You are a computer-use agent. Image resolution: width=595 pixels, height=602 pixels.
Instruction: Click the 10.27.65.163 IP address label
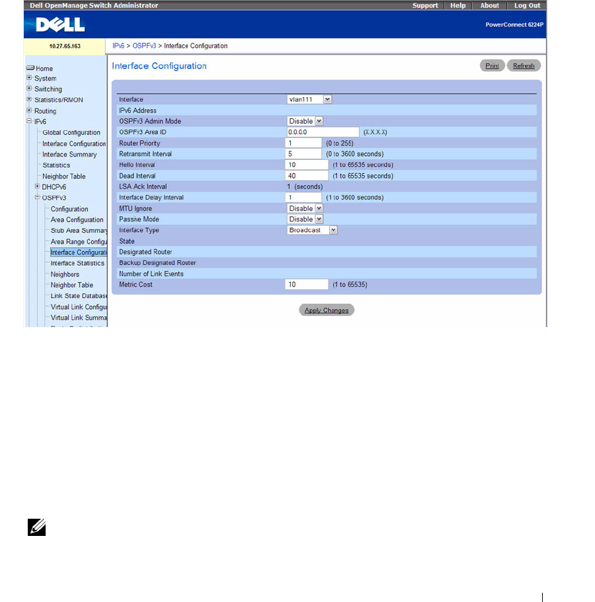click(65, 46)
